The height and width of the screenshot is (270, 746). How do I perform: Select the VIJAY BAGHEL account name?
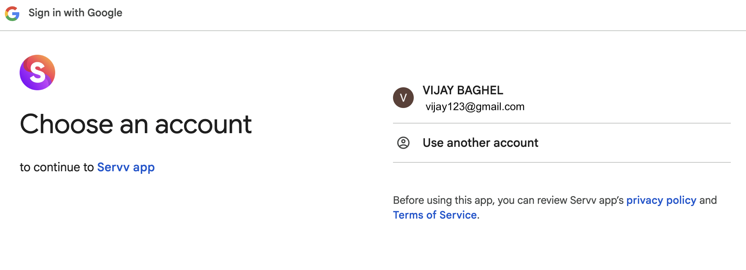(x=463, y=90)
